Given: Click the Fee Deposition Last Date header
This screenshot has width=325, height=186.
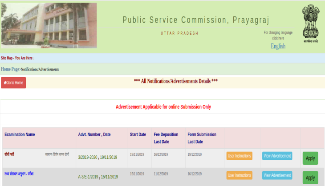Looking at the screenshot, I should pyautogui.click(x=166, y=138).
